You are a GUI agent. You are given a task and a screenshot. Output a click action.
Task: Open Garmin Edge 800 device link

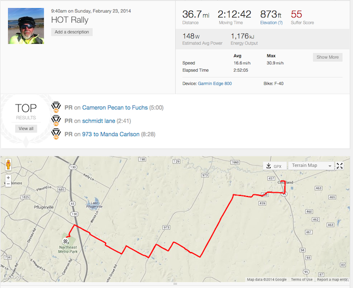point(215,83)
